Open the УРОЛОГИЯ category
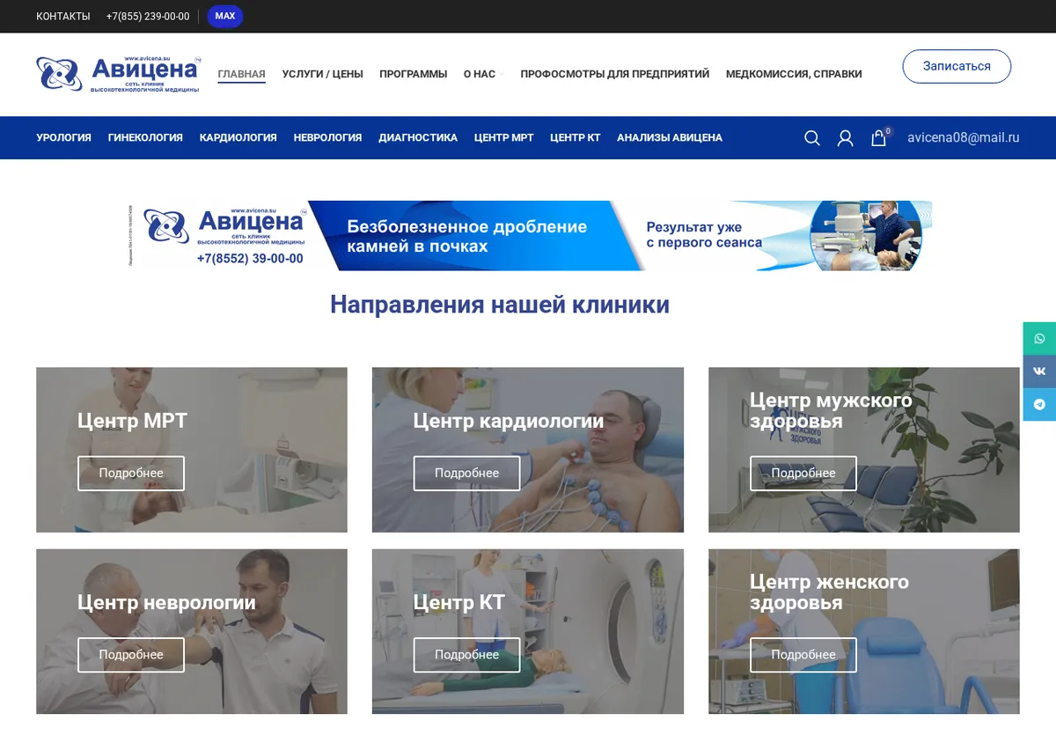This screenshot has width=1056, height=743. (63, 137)
